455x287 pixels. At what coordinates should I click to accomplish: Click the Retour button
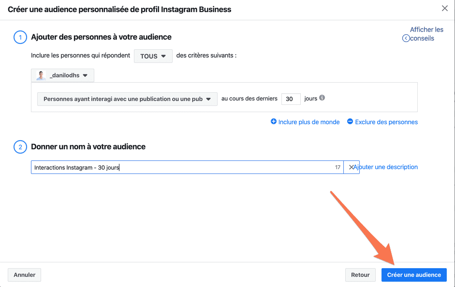coord(360,275)
